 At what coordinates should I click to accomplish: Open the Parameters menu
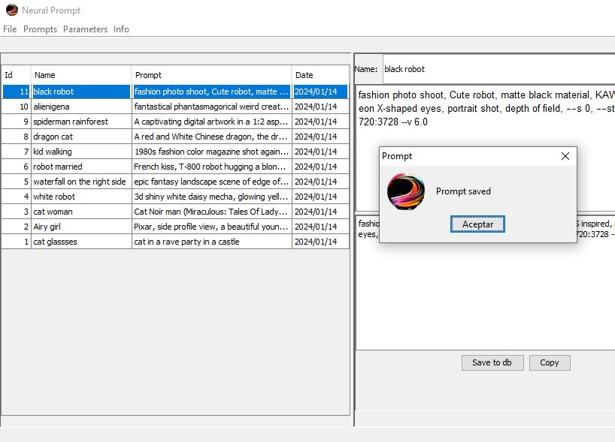[85, 29]
